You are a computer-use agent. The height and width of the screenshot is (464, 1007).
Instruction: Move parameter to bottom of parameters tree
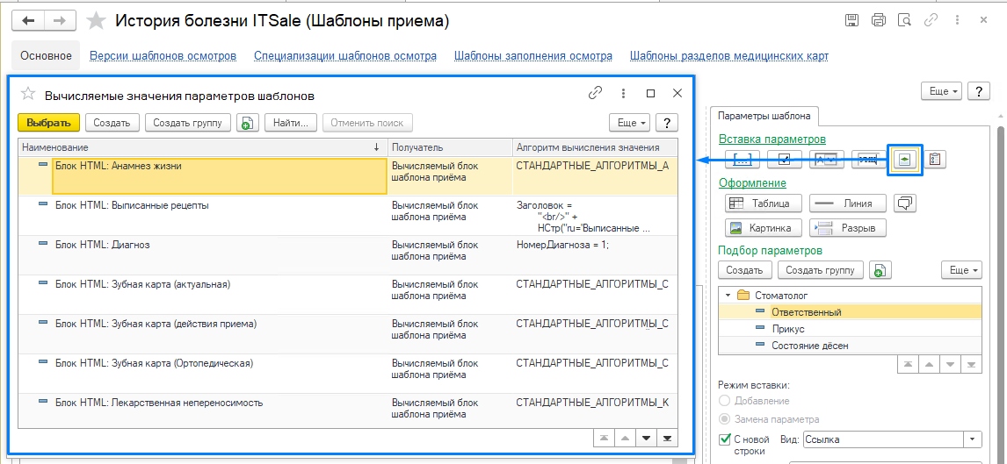pyautogui.click(x=973, y=364)
